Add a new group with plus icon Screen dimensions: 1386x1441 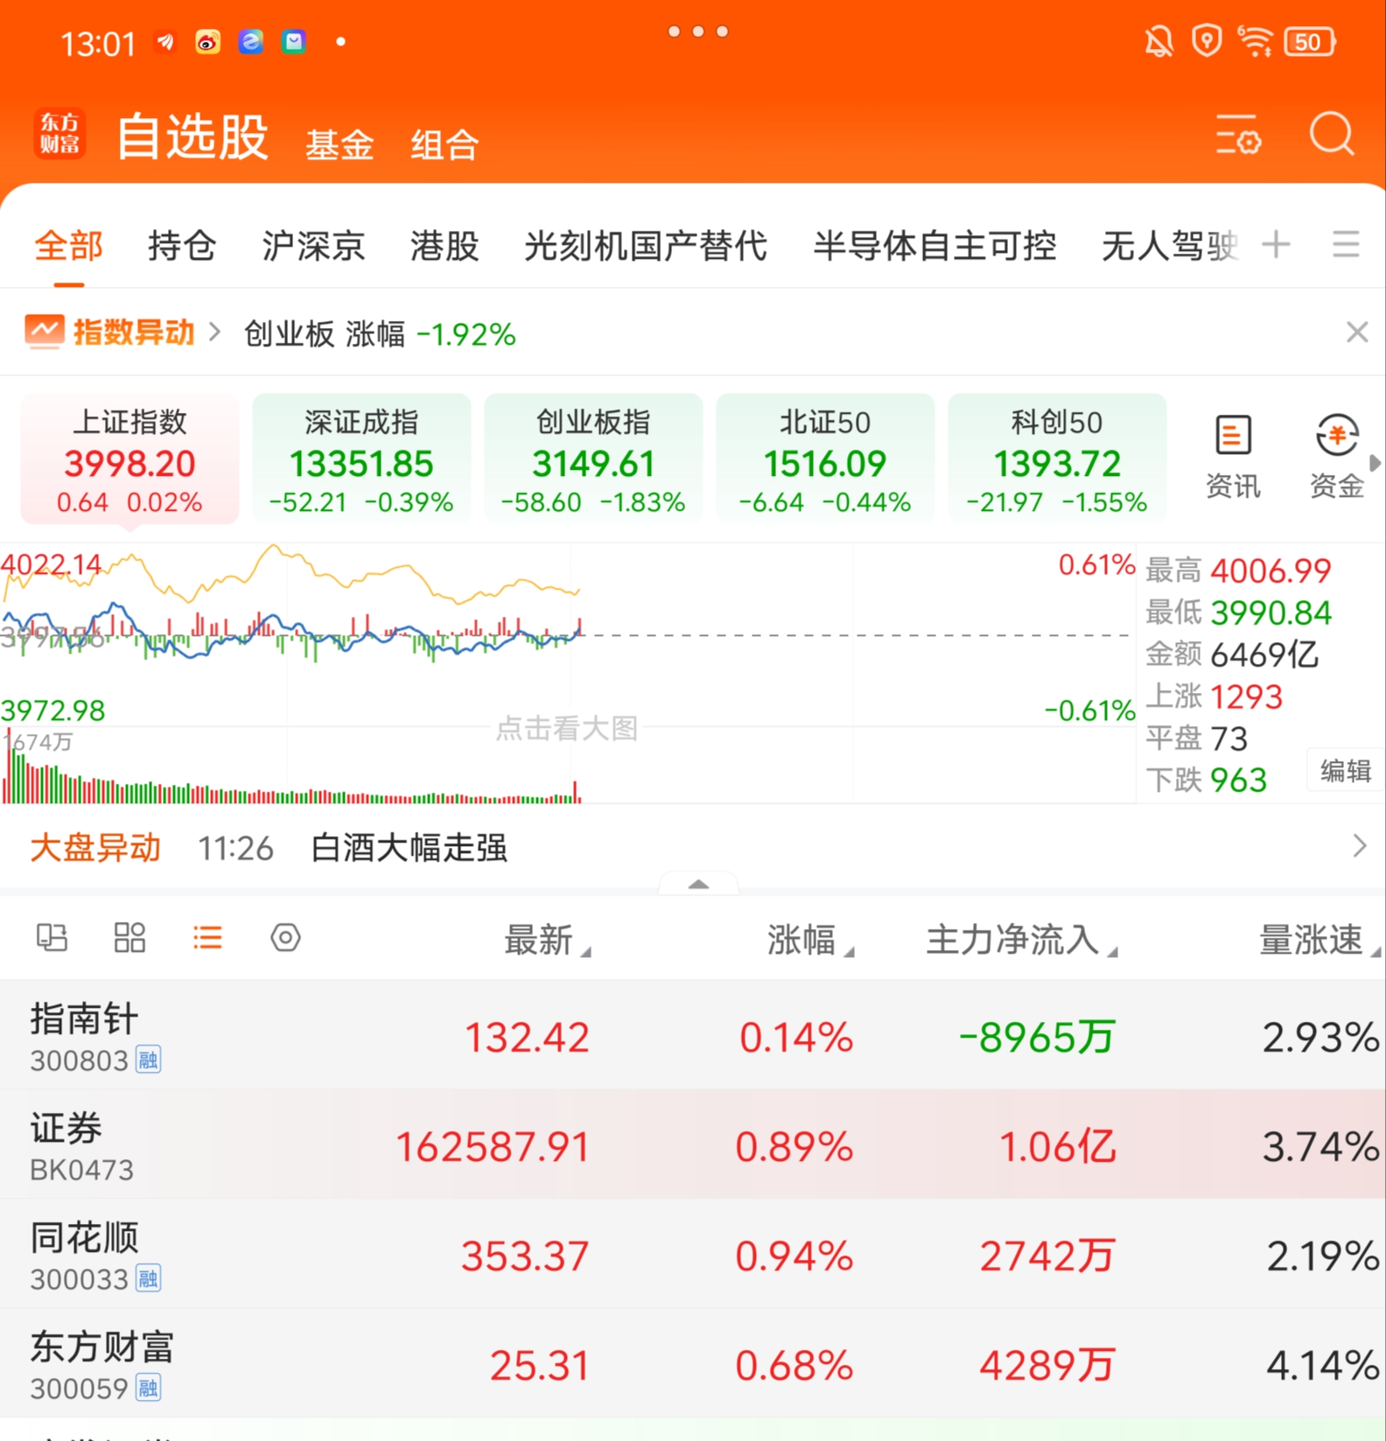coord(1276,244)
